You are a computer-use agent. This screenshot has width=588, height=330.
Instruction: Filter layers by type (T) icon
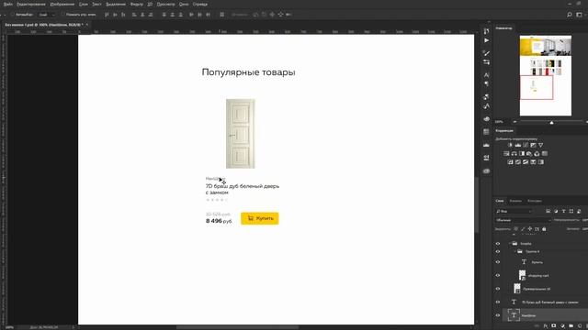(563, 212)
